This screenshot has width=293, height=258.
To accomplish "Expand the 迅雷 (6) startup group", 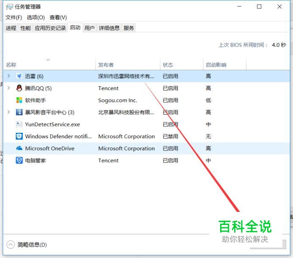I will (x=8, y=76).
